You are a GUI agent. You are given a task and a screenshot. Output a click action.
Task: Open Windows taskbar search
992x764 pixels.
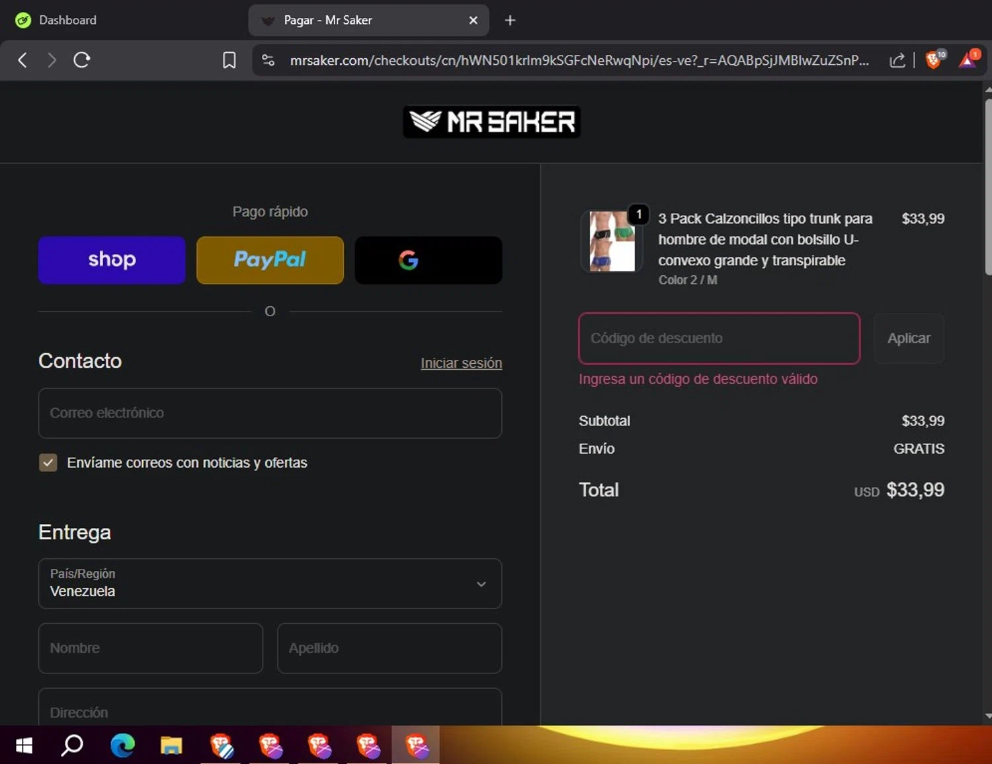click(x=72, y=745)
